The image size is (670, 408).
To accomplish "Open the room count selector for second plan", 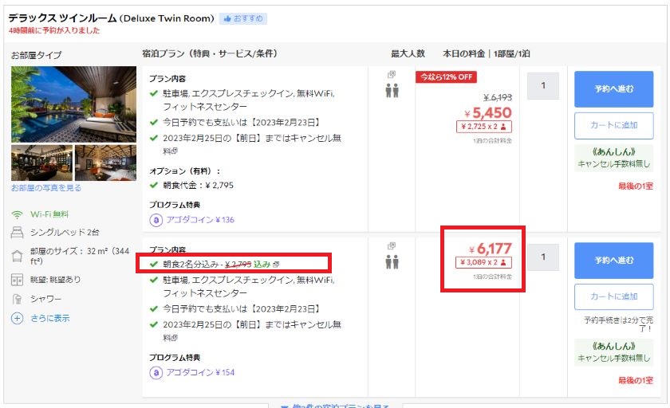I will (x=542, y=257).
